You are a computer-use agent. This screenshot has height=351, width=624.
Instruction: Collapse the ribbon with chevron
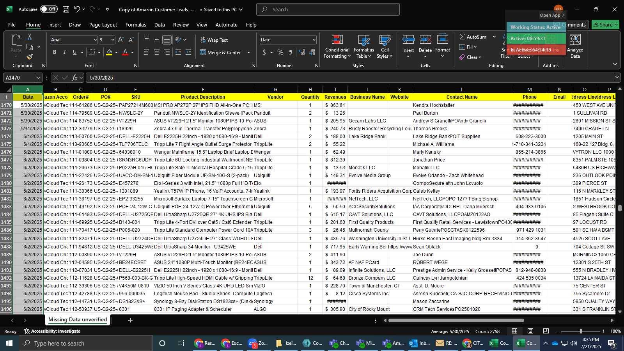[x=615, y=64]
